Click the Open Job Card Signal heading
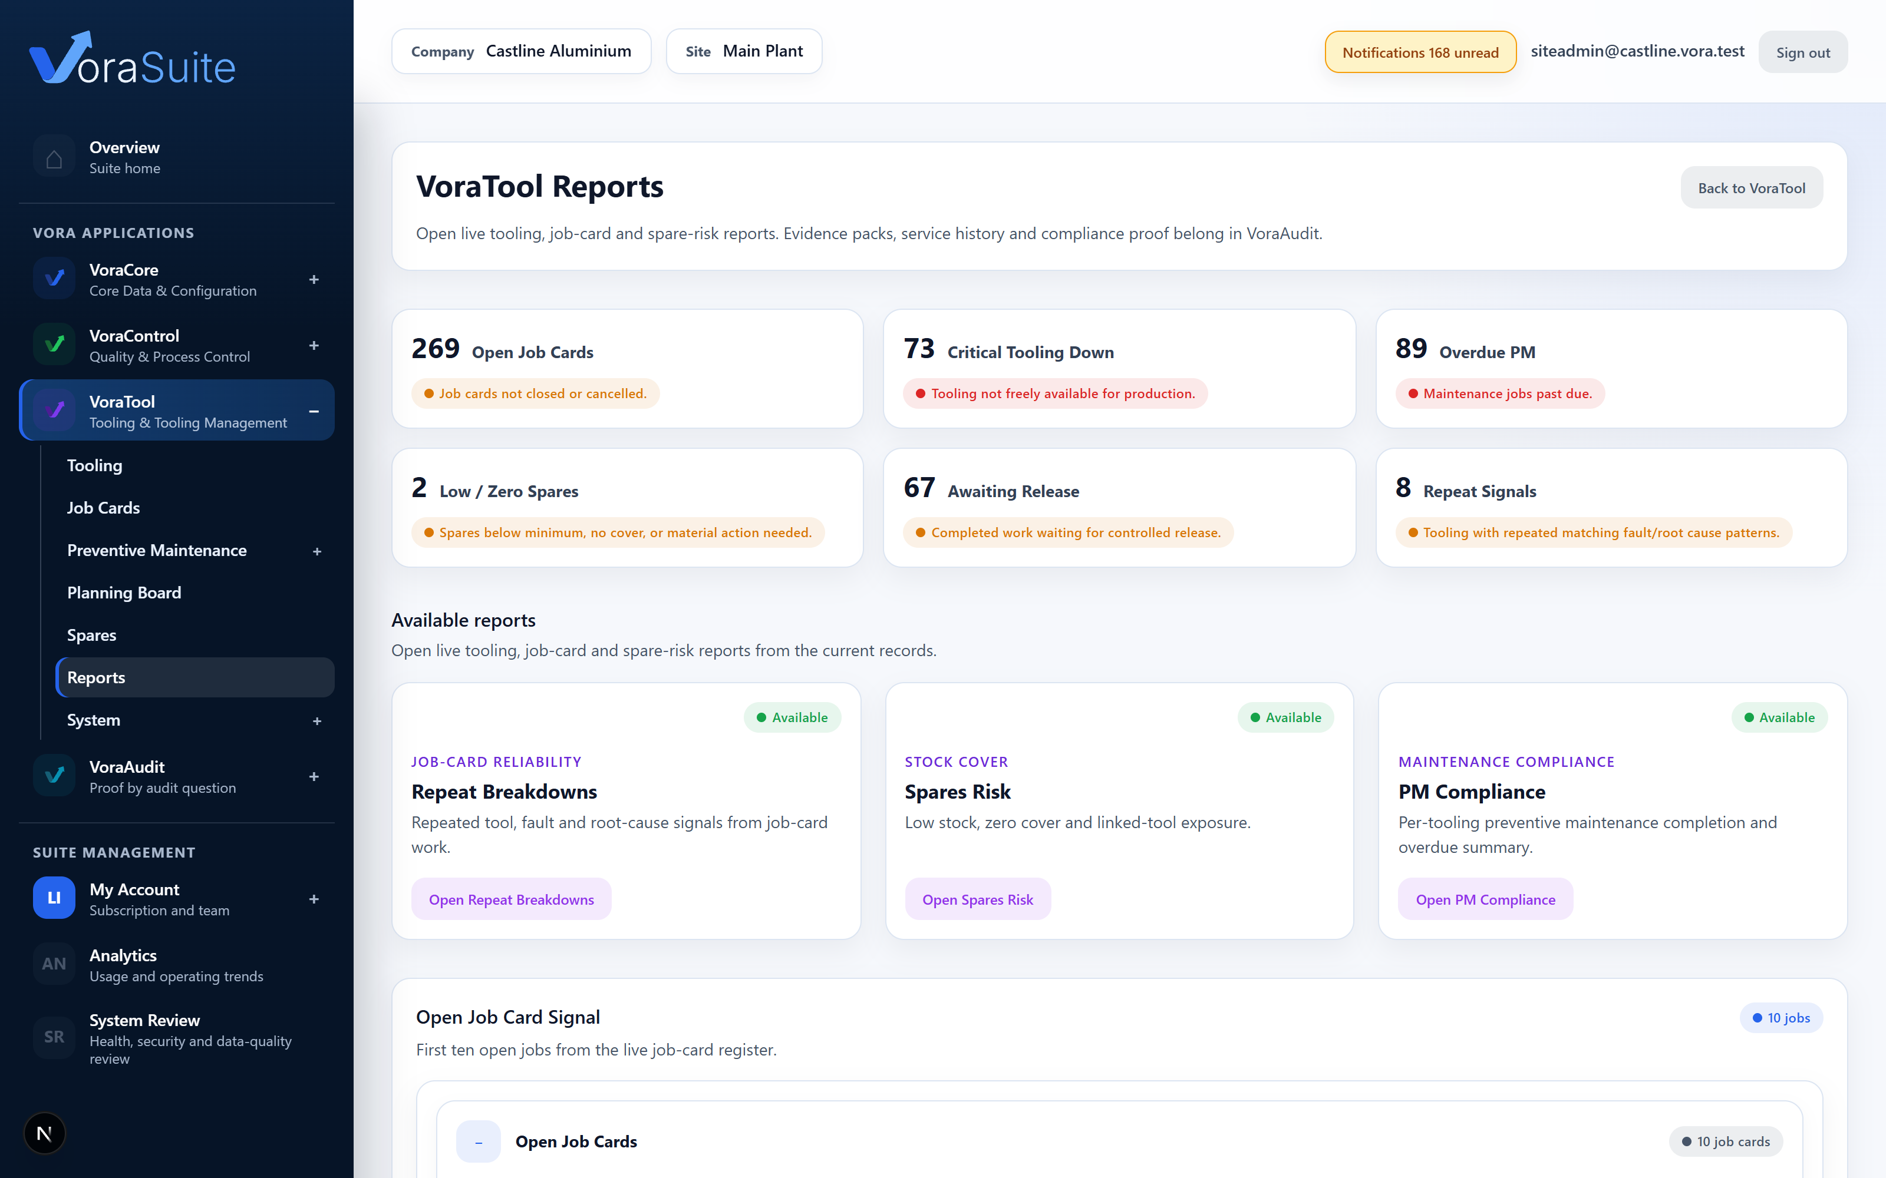 pyautogui.click(x=507, y=1017)
